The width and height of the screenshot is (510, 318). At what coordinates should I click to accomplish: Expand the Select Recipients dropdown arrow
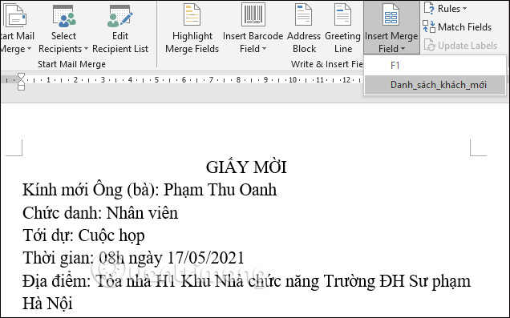(x=86, y=49)
